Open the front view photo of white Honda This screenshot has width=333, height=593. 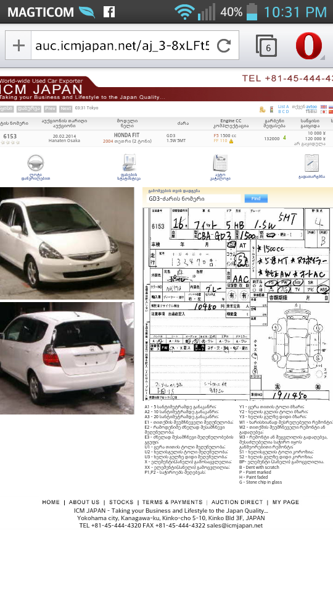[67, 243]
